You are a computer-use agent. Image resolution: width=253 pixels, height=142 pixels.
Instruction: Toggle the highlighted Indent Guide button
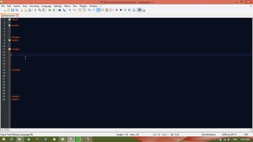pyautogui.click(x=98, y=10)
